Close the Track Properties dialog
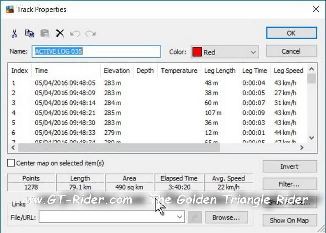Image resolution: width=326 pixels, height=233 pixels. tap(316, 9)
